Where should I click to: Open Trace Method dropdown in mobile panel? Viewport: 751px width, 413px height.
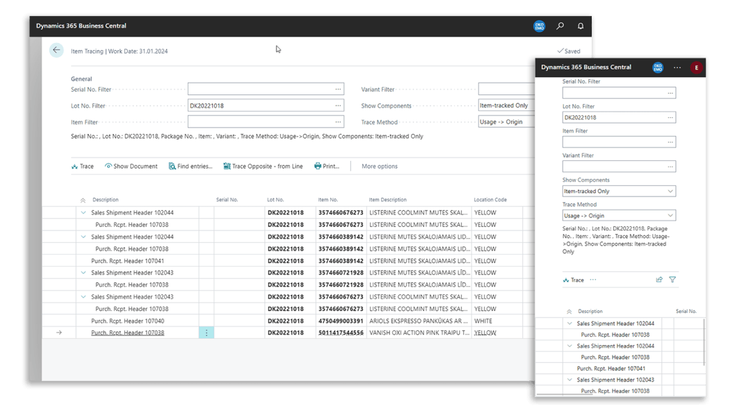click(x=618, y=216)
